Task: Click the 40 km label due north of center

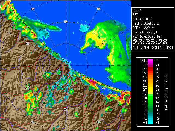Action: tap(66, 22)
